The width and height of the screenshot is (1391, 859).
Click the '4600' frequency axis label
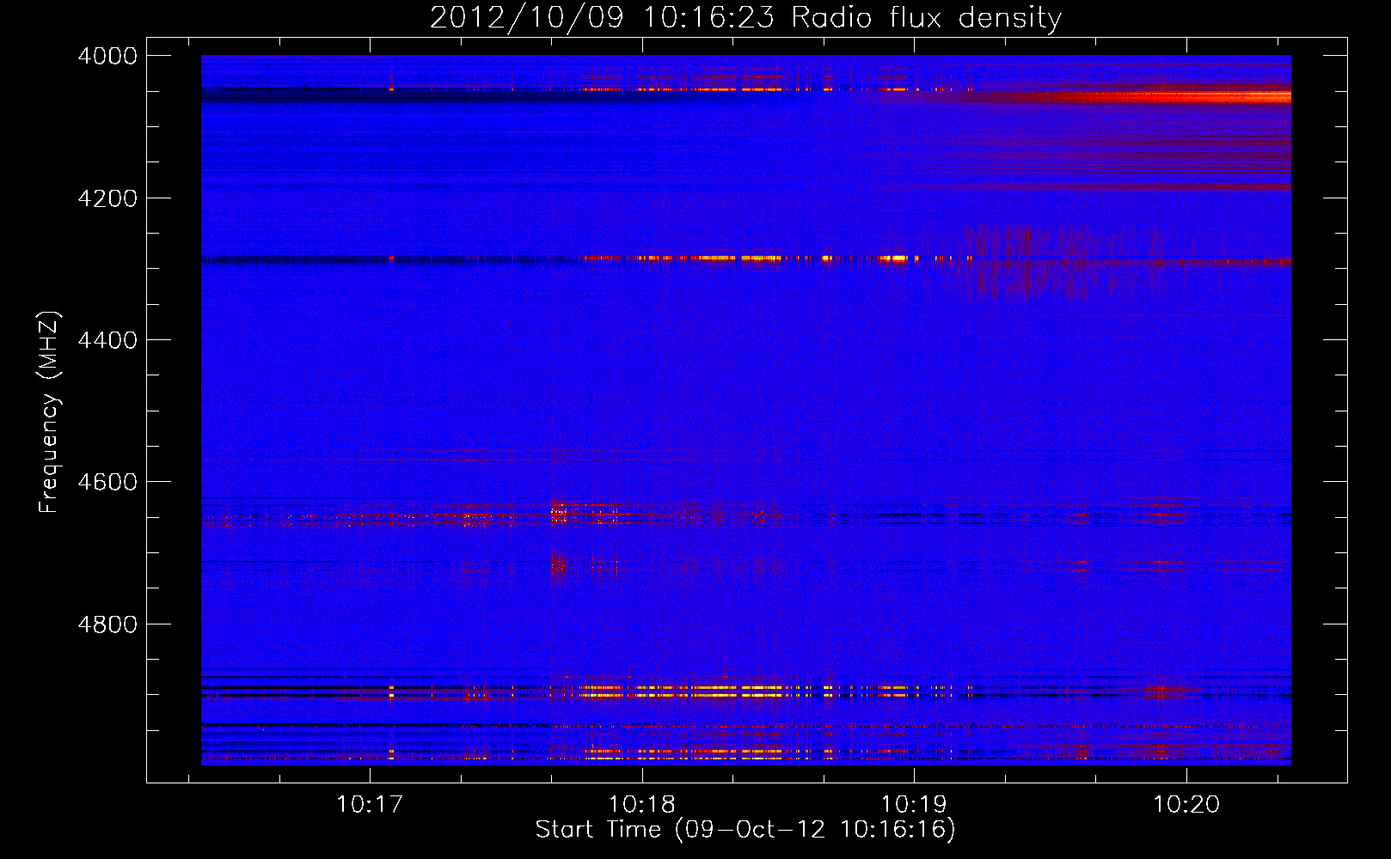pos(107,482)
